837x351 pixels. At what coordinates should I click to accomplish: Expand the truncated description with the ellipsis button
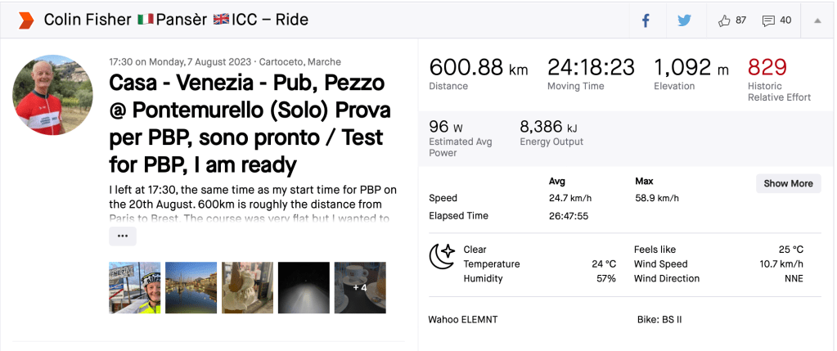pyautogui.click(x=123, y=236)
